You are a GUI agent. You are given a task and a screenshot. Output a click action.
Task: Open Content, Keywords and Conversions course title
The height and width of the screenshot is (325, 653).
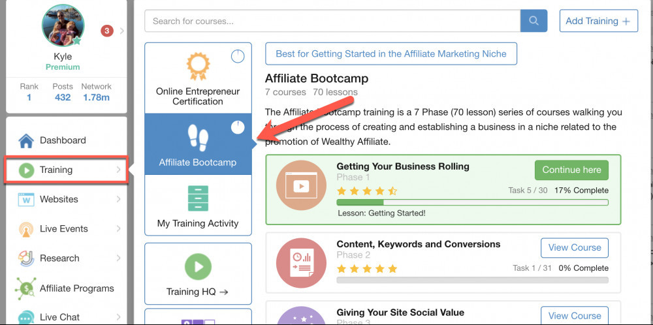pyautogui.click(x=419, y=244)
